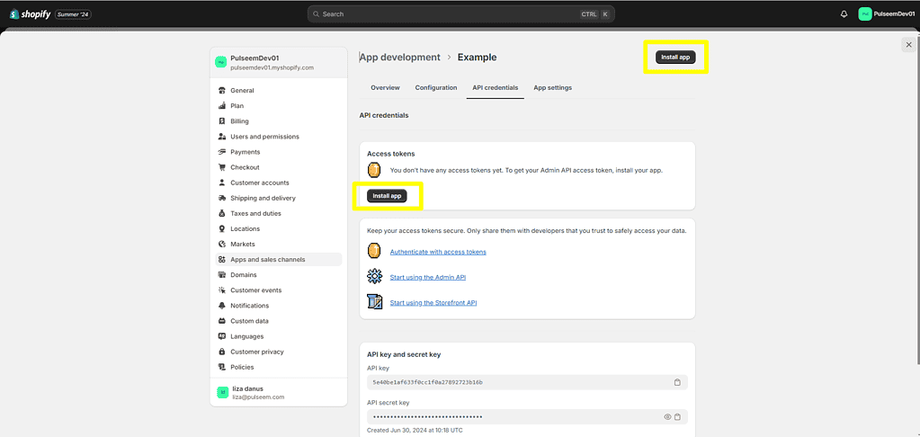Image resolution: width=920 pixels, height=437 pixels.
Task: Click the Domains icon in sidebar
Action: point(222,274)
